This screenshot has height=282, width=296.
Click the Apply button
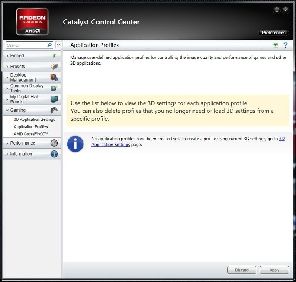point(274,270)
